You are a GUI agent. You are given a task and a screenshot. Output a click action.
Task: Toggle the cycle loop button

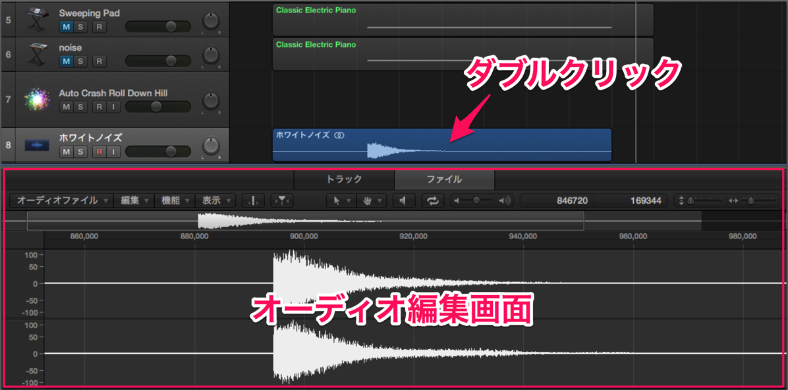(x=433, y=200)
